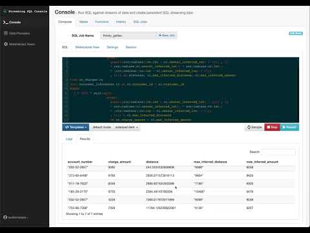Image resolution: width=310 pixels, height=233 pixels.
Task: Select the Settings sub-tab
Action: [112, 47]
